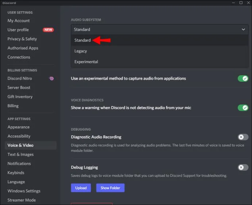
Task: Enable Debug Logging switch
Action: coord(243,167)
